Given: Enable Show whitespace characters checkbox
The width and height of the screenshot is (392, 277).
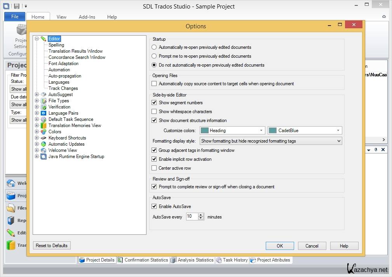Looking at the screenshot, I should tap(154, 112).
